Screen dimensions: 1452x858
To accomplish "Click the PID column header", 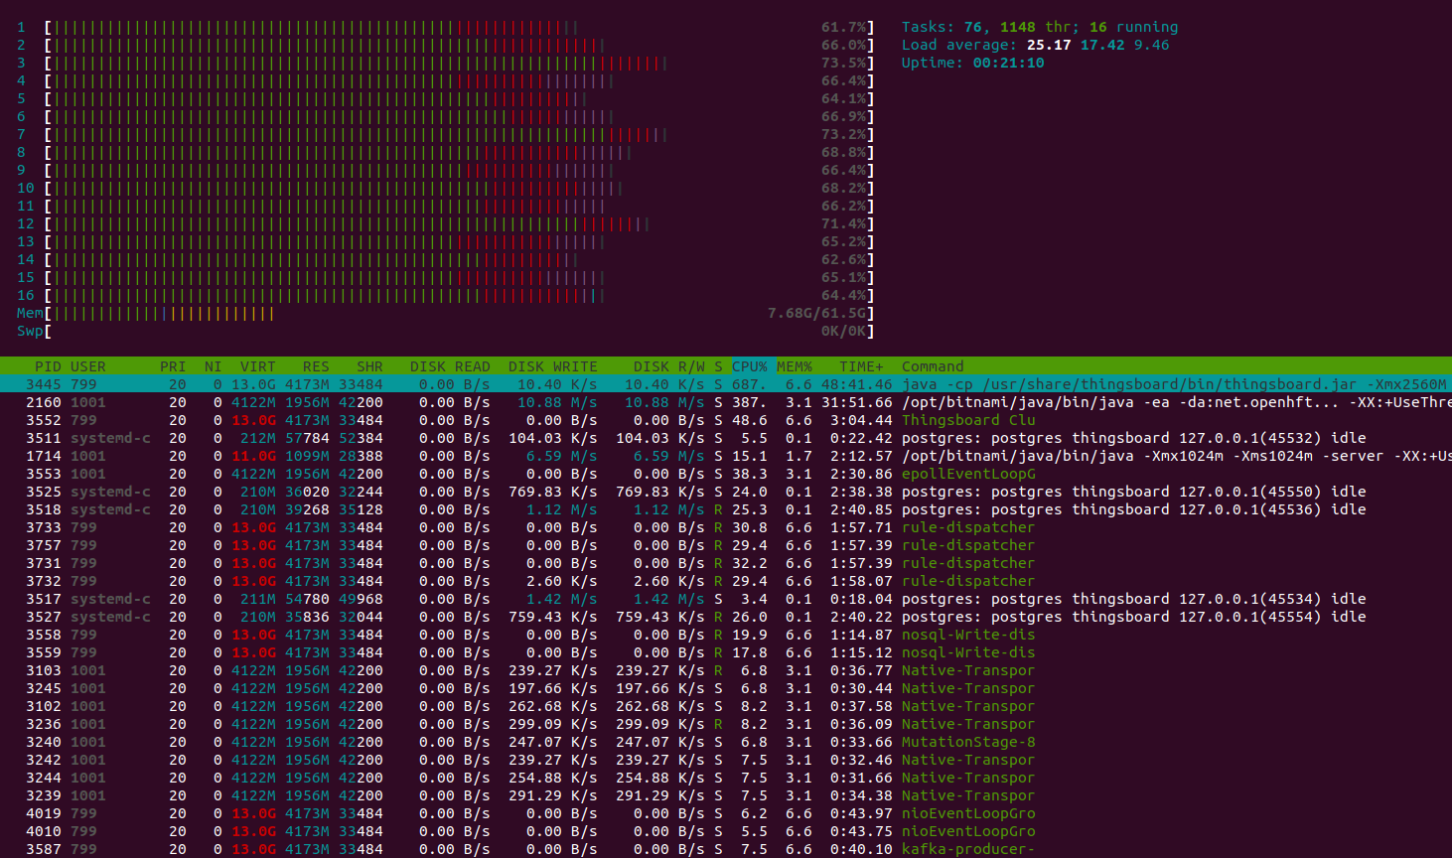I will coord(47,366).
